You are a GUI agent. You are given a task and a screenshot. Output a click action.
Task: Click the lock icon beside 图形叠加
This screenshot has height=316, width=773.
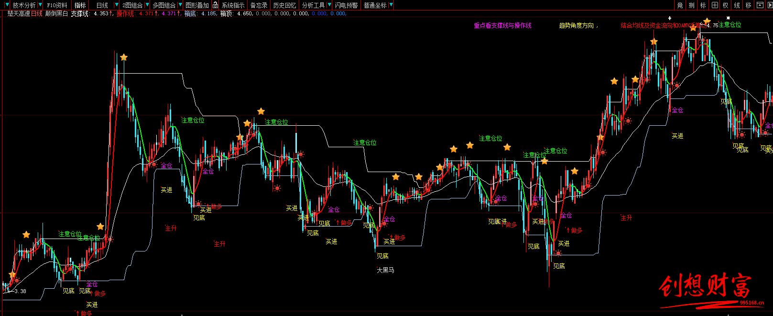tap(216, 5)
